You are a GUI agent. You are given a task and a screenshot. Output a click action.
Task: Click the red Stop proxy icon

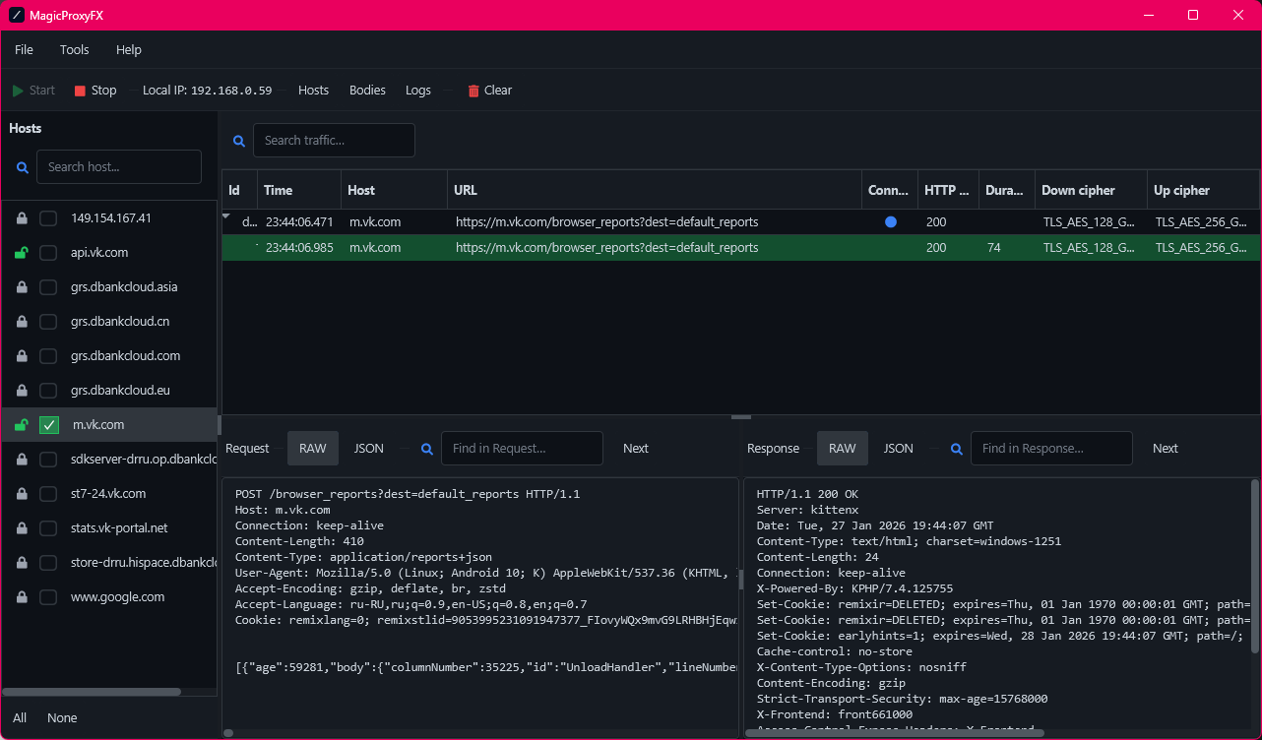click(80, 91)
